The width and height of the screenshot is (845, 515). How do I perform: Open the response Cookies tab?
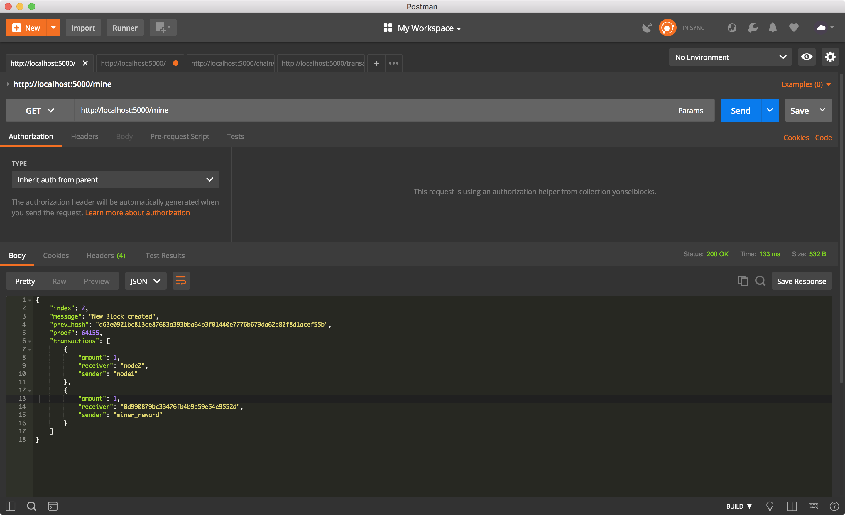point(56,255)
